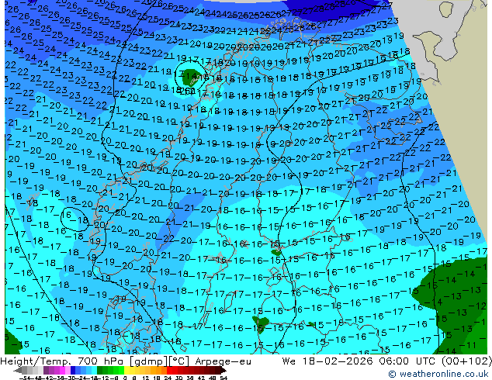The image size is (492, 380).
Task: Pick the dark blue legend swatch at -30
Action: tap(73, 370)
